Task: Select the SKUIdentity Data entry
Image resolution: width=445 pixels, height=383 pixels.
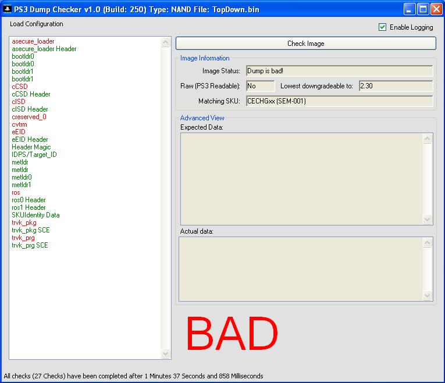Action: click(x=35, y=215)
